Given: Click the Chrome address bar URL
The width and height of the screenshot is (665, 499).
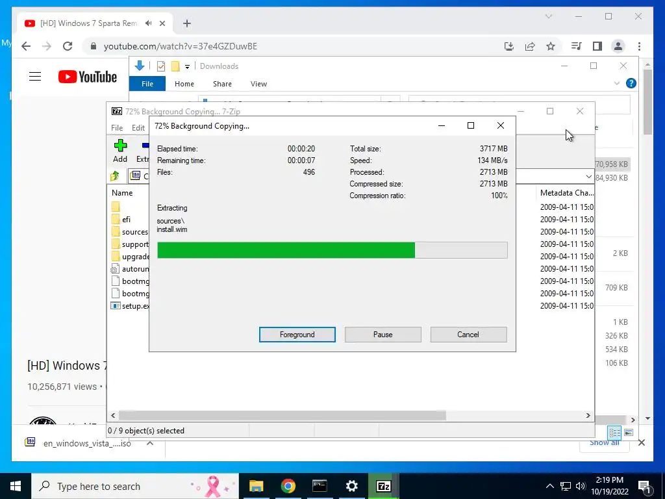Looking at the screenshot, I should [181, 46].
